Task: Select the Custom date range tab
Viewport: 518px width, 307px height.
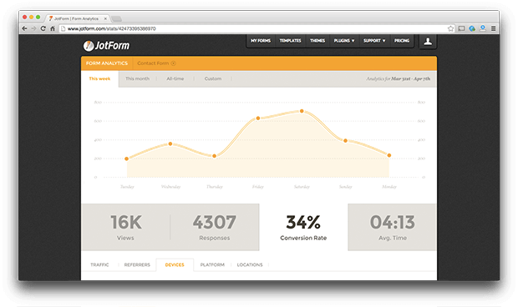Action: (213, 78)
